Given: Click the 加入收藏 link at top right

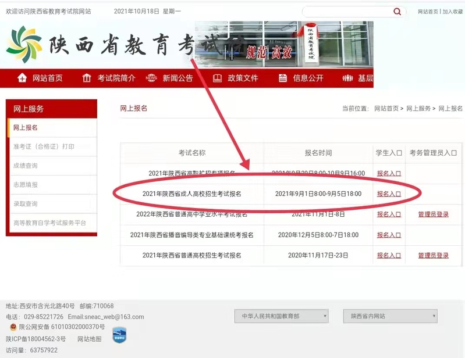Looking at the screenshot, I should 453,12.
